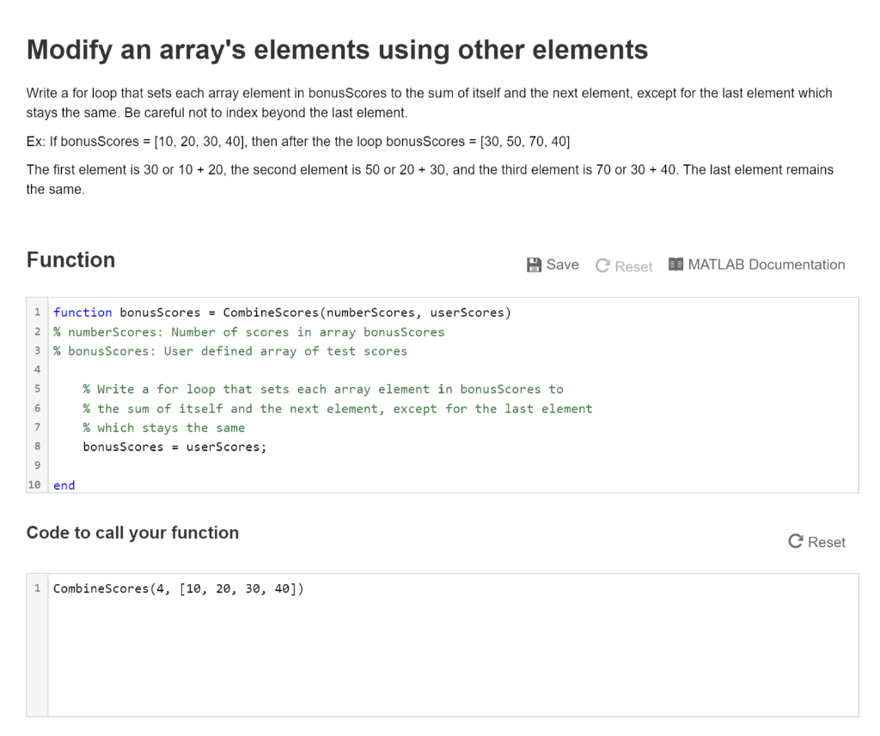The image size is (880, 736).
Task: Click the line "bonusScores = userScores;"
Action: (x=174, y=447)
